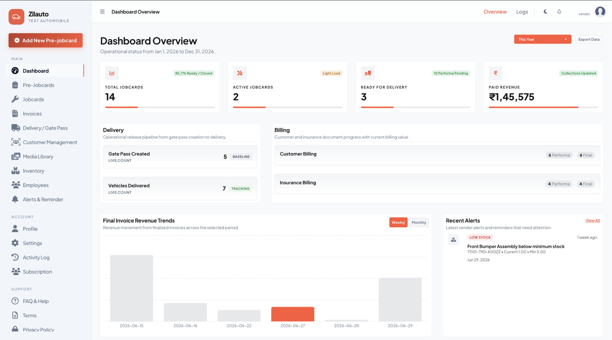Click the Paid Revenue rupee icon
The width and height of the screenshot is (612, 340).
click(495, 73)
